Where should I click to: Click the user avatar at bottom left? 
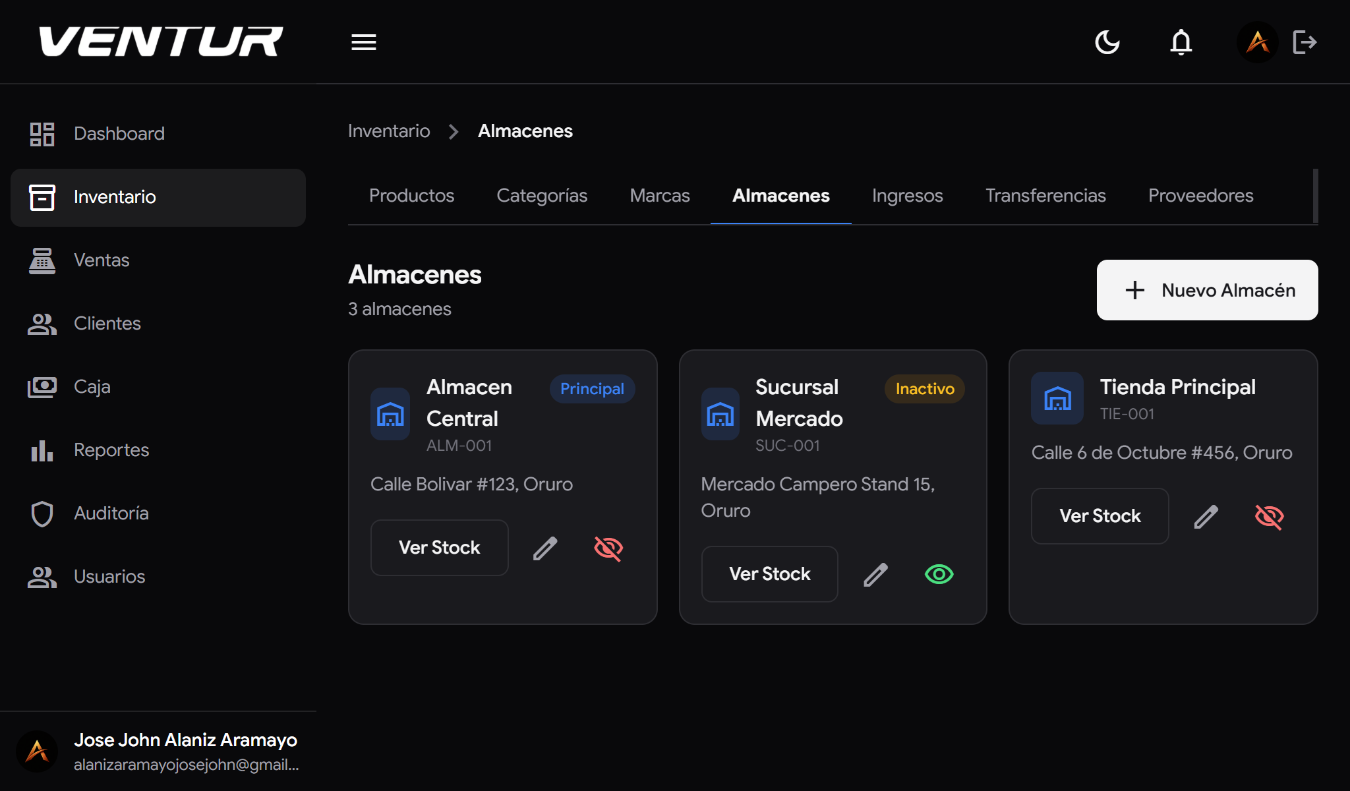point(38,751)
